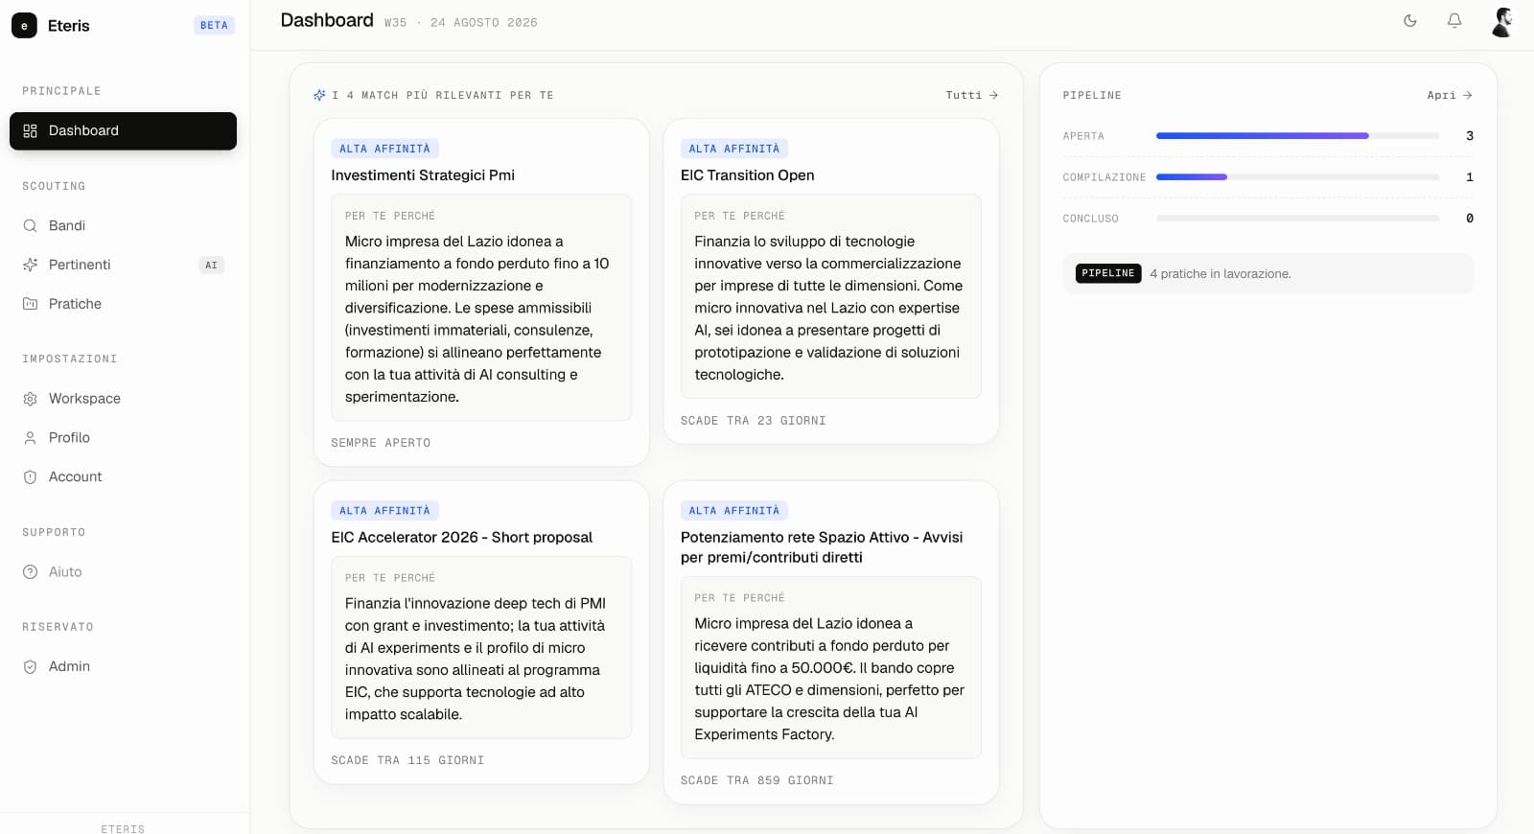Click the Aiuto question mark icon
Screen dimensions: 1534x834
click(30, 572)
